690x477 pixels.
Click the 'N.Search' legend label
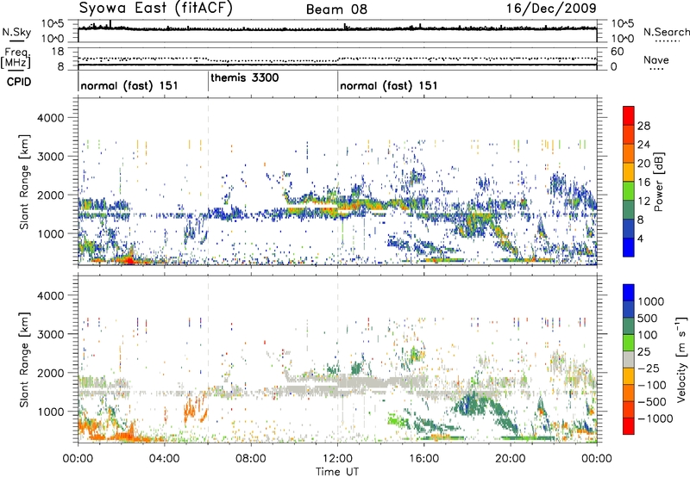coord(667,32)
